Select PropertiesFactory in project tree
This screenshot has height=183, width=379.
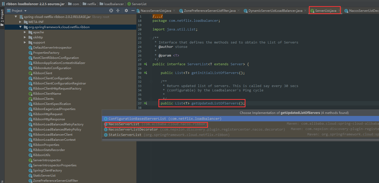coord(46,53)
